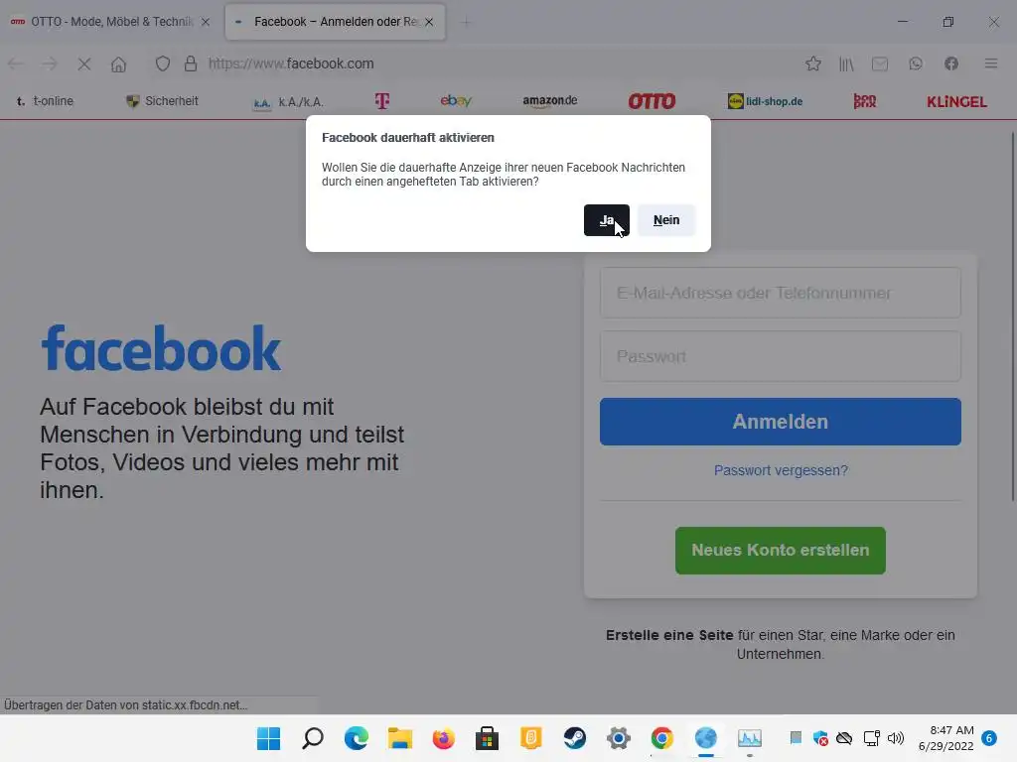This screenshot has width=1017, height=762.
Task: Open the OTTO bookmark logo
Action: pos(652,101)
